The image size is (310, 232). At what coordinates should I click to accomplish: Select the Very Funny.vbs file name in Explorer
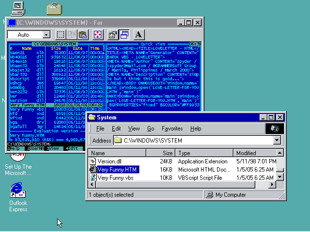click(115, 178)
